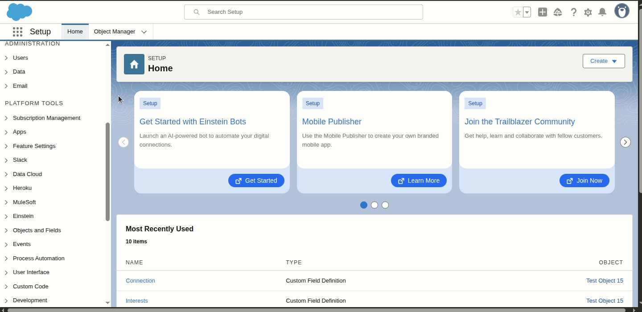Click the Setup Home house icon
Viewport: 642px width, 312px height.
point(134,64)
